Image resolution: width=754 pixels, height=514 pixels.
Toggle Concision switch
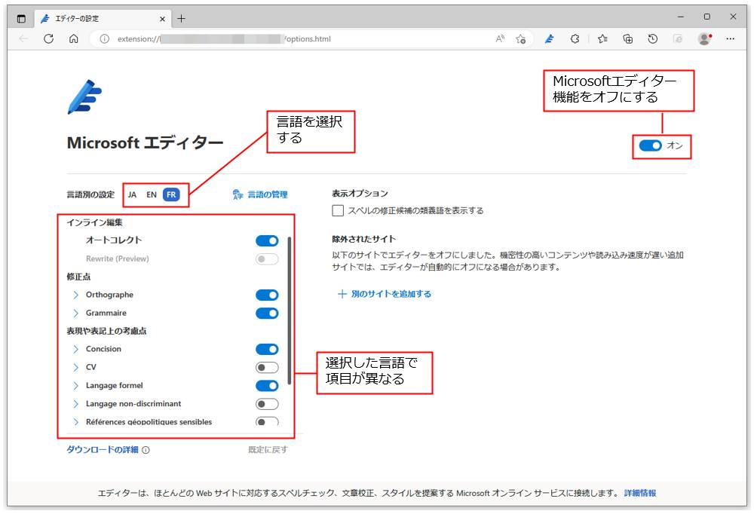(267, 349)
